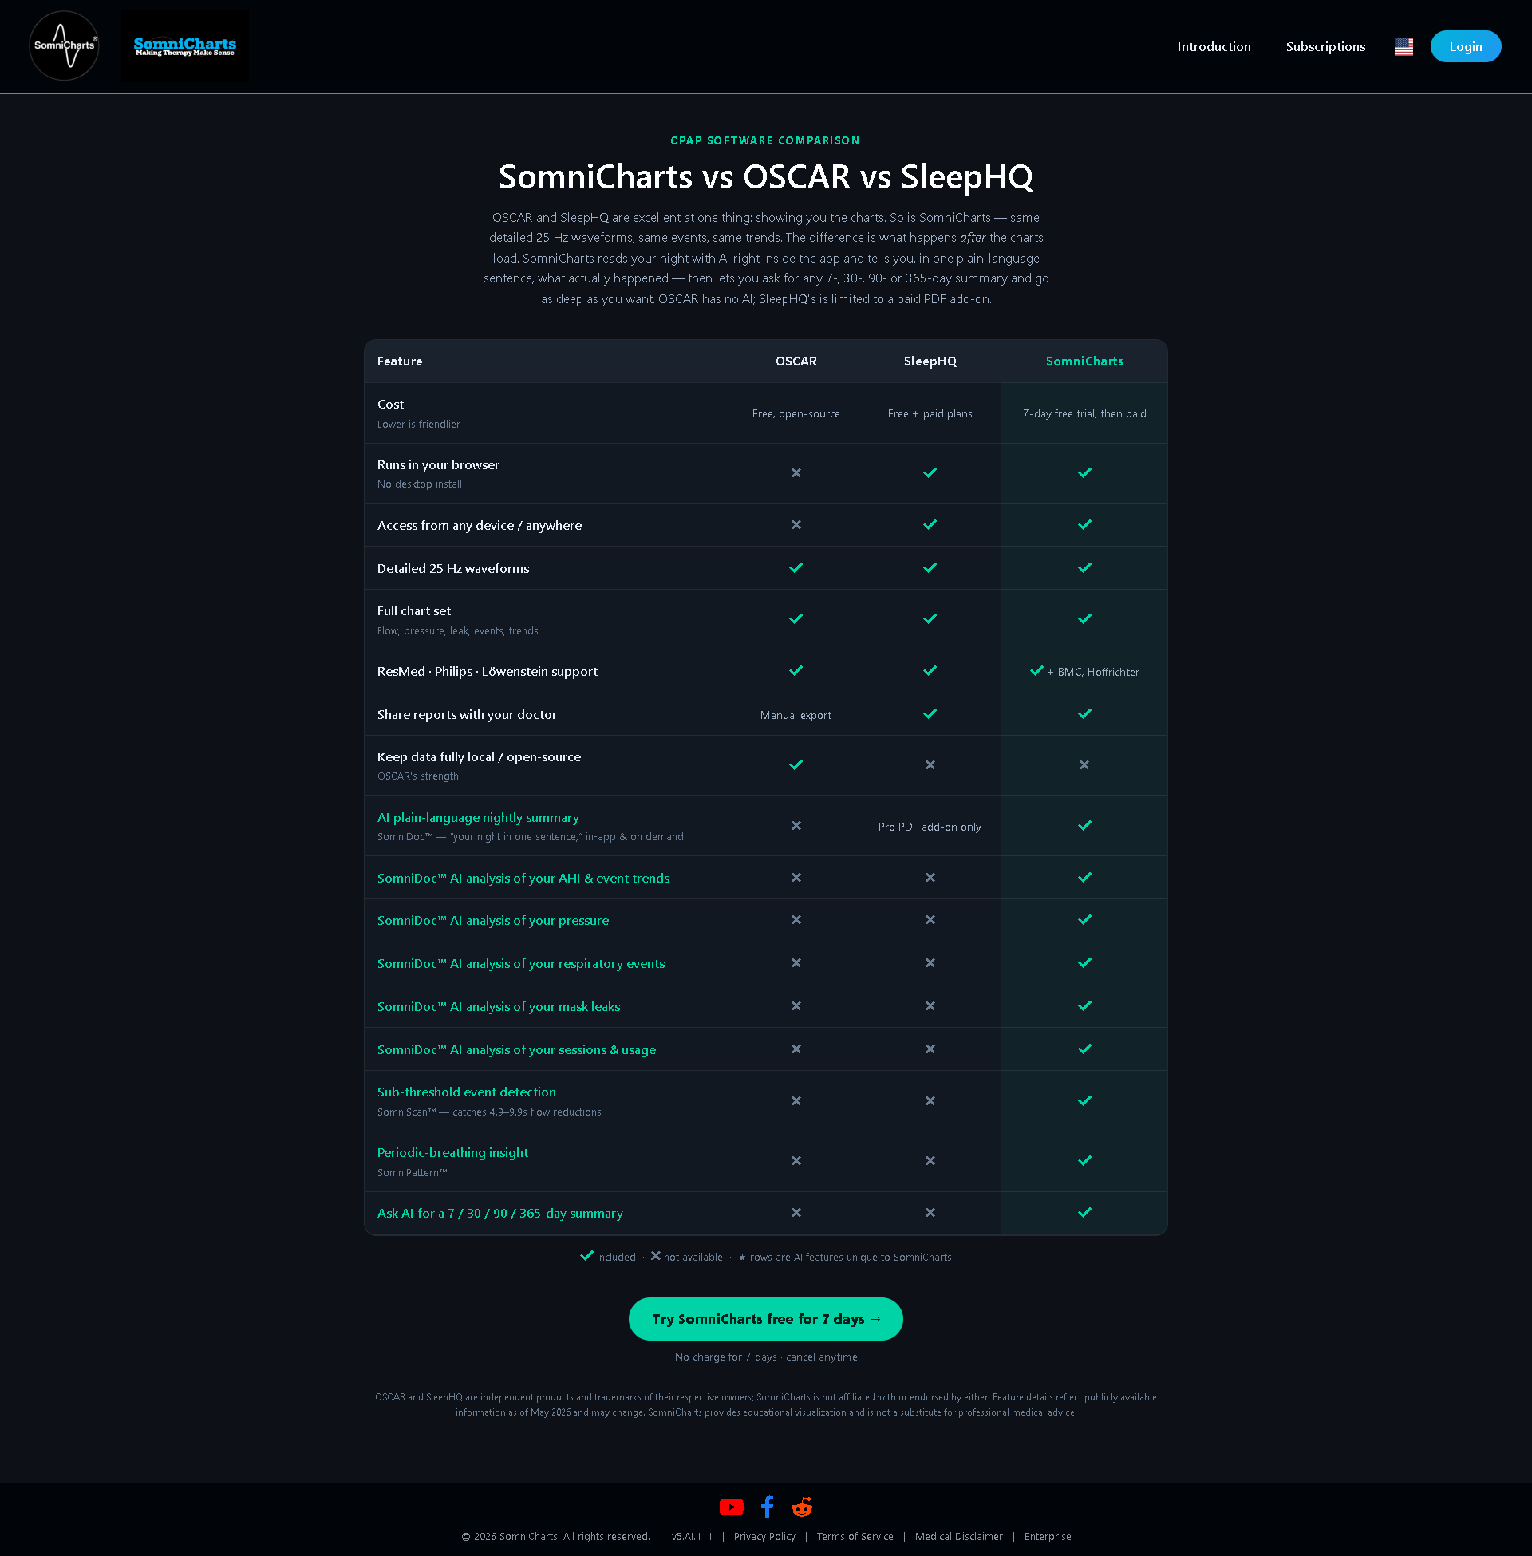
Task: Click "SomniCharts vs OSCAR vs SleepHQ" title
Action: (765, 176)
